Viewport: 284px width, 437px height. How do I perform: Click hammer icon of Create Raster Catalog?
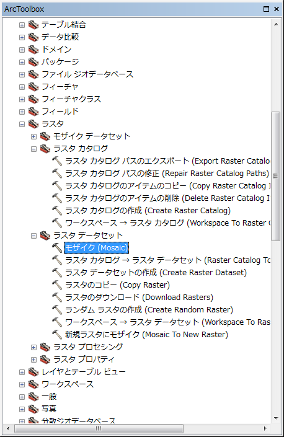tap(57, 211)
